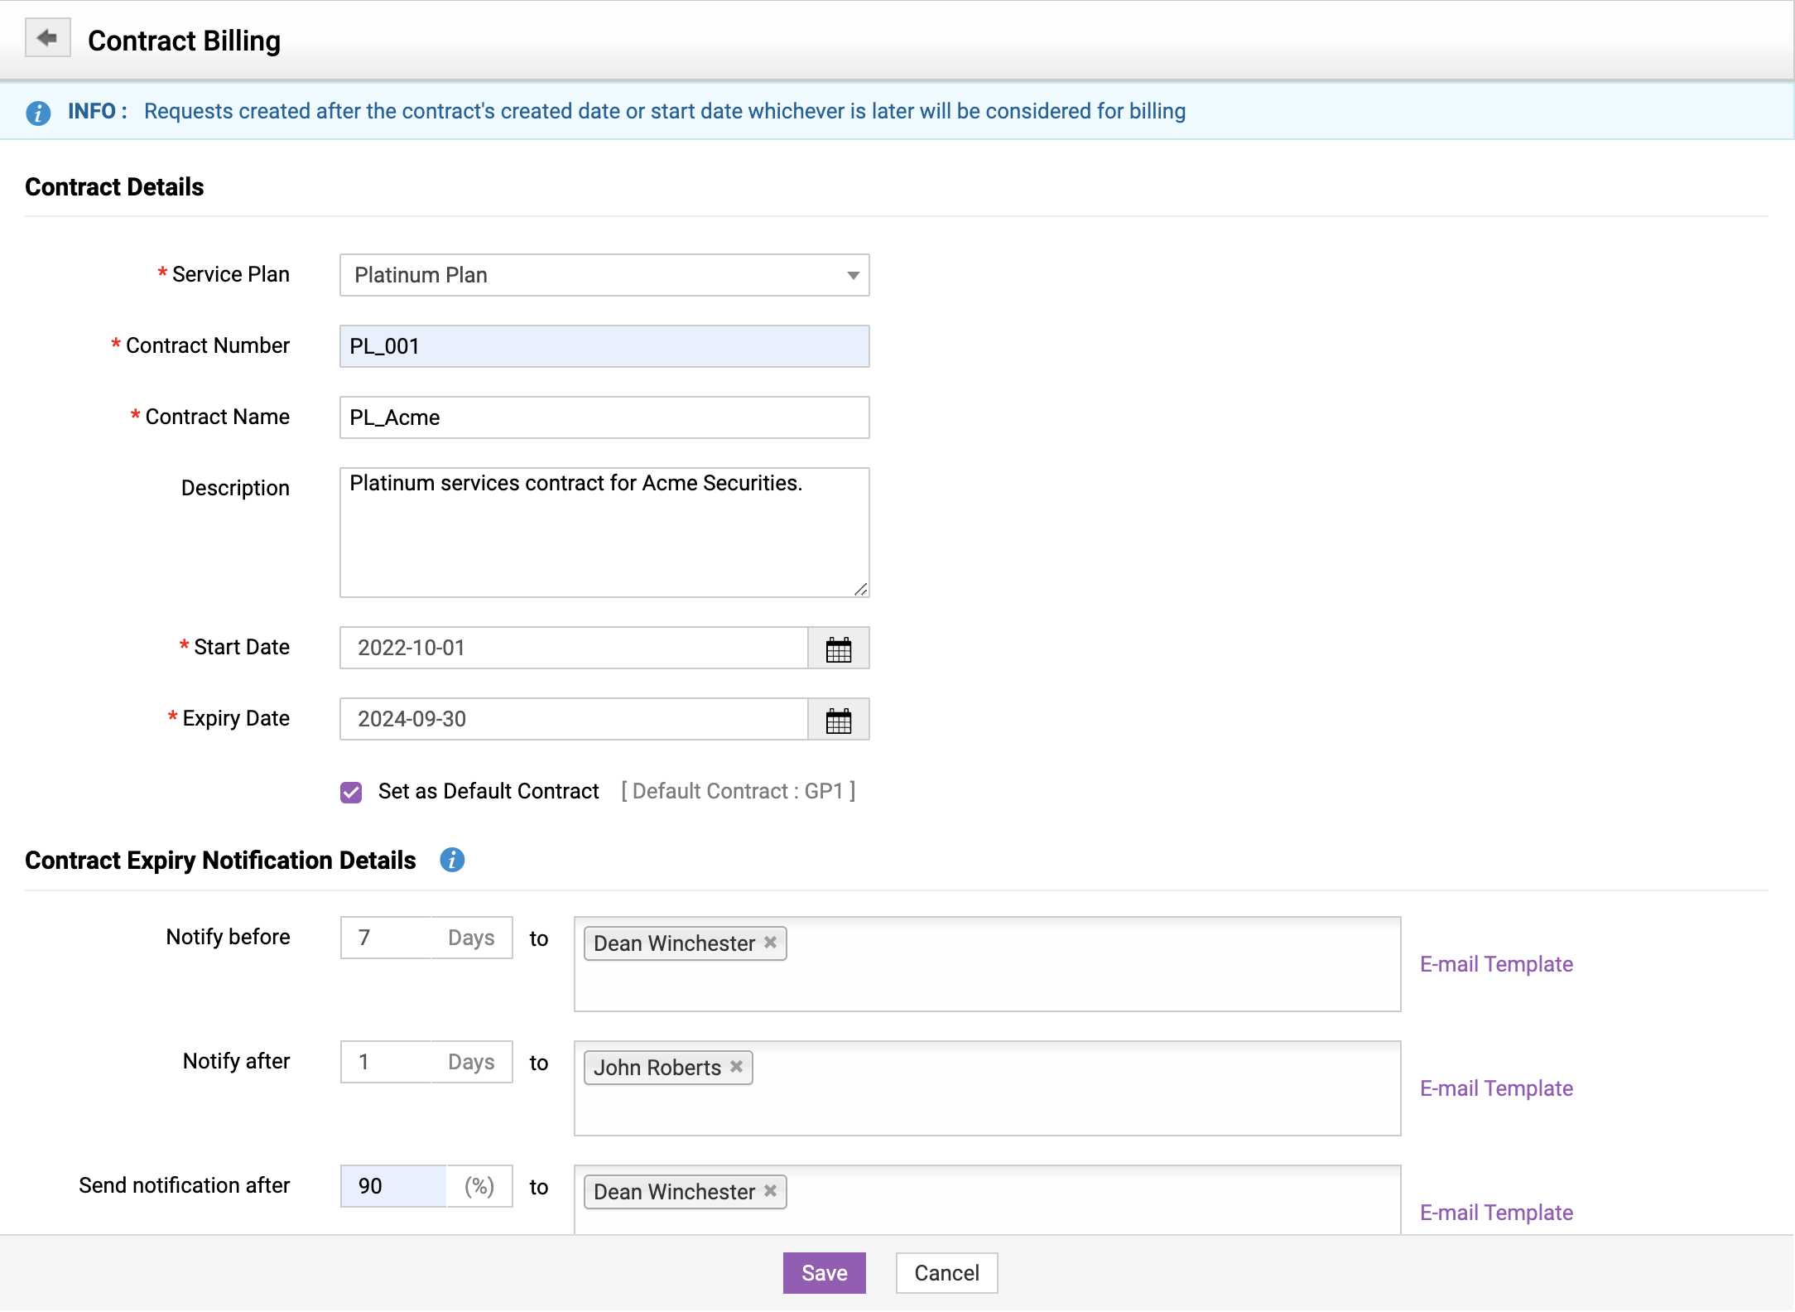Uncheck Set as Default Contract checkbox
The height and width of the screenshot is (1312, 1795).
[x=351, y=793]
